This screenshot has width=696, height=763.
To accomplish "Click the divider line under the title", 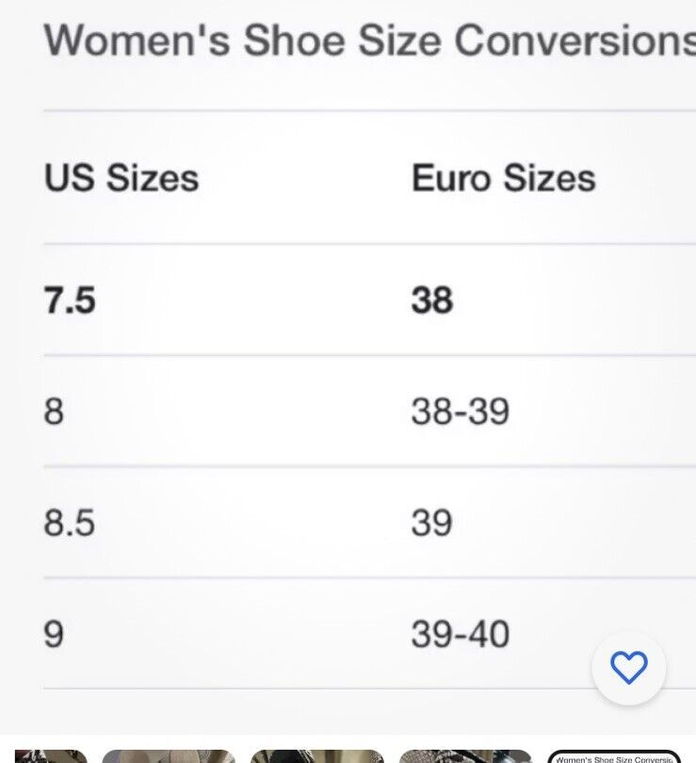I will point(369,111).
